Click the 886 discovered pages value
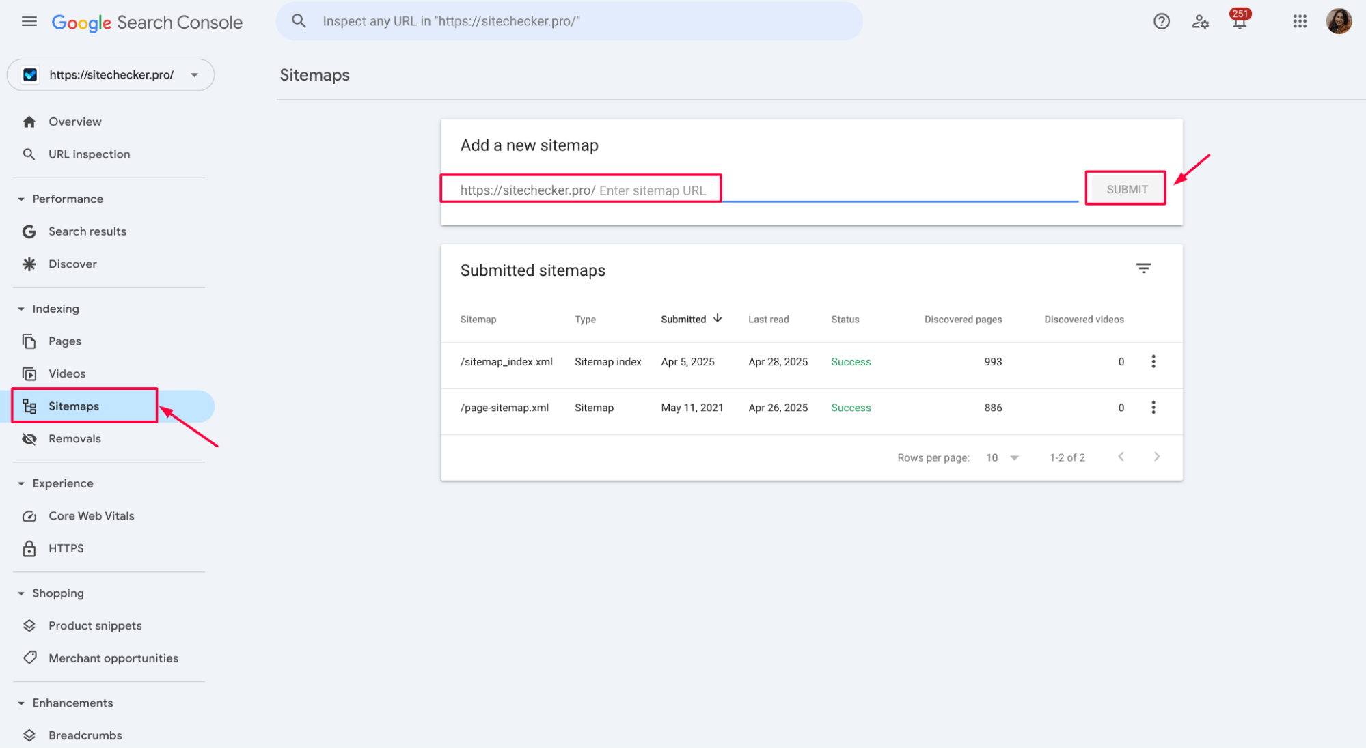Viewport: 1366px width, 749px height. point(993,408)
